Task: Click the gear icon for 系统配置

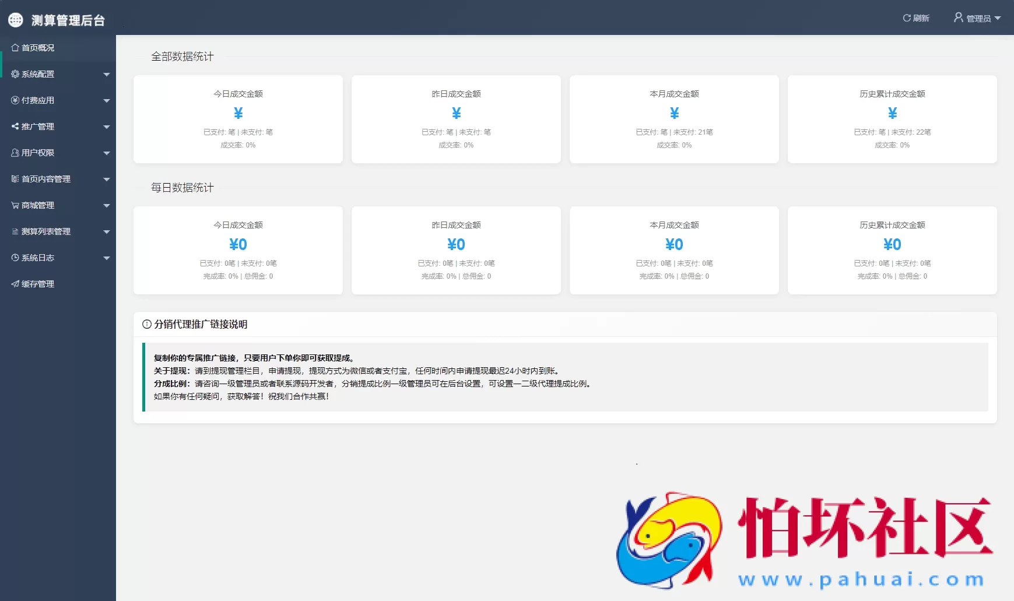Action: 15,74
